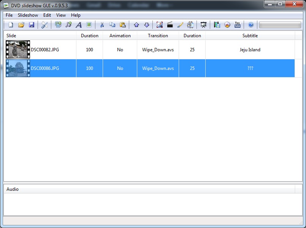Click the presentation screen preview icon

[203, 25]
